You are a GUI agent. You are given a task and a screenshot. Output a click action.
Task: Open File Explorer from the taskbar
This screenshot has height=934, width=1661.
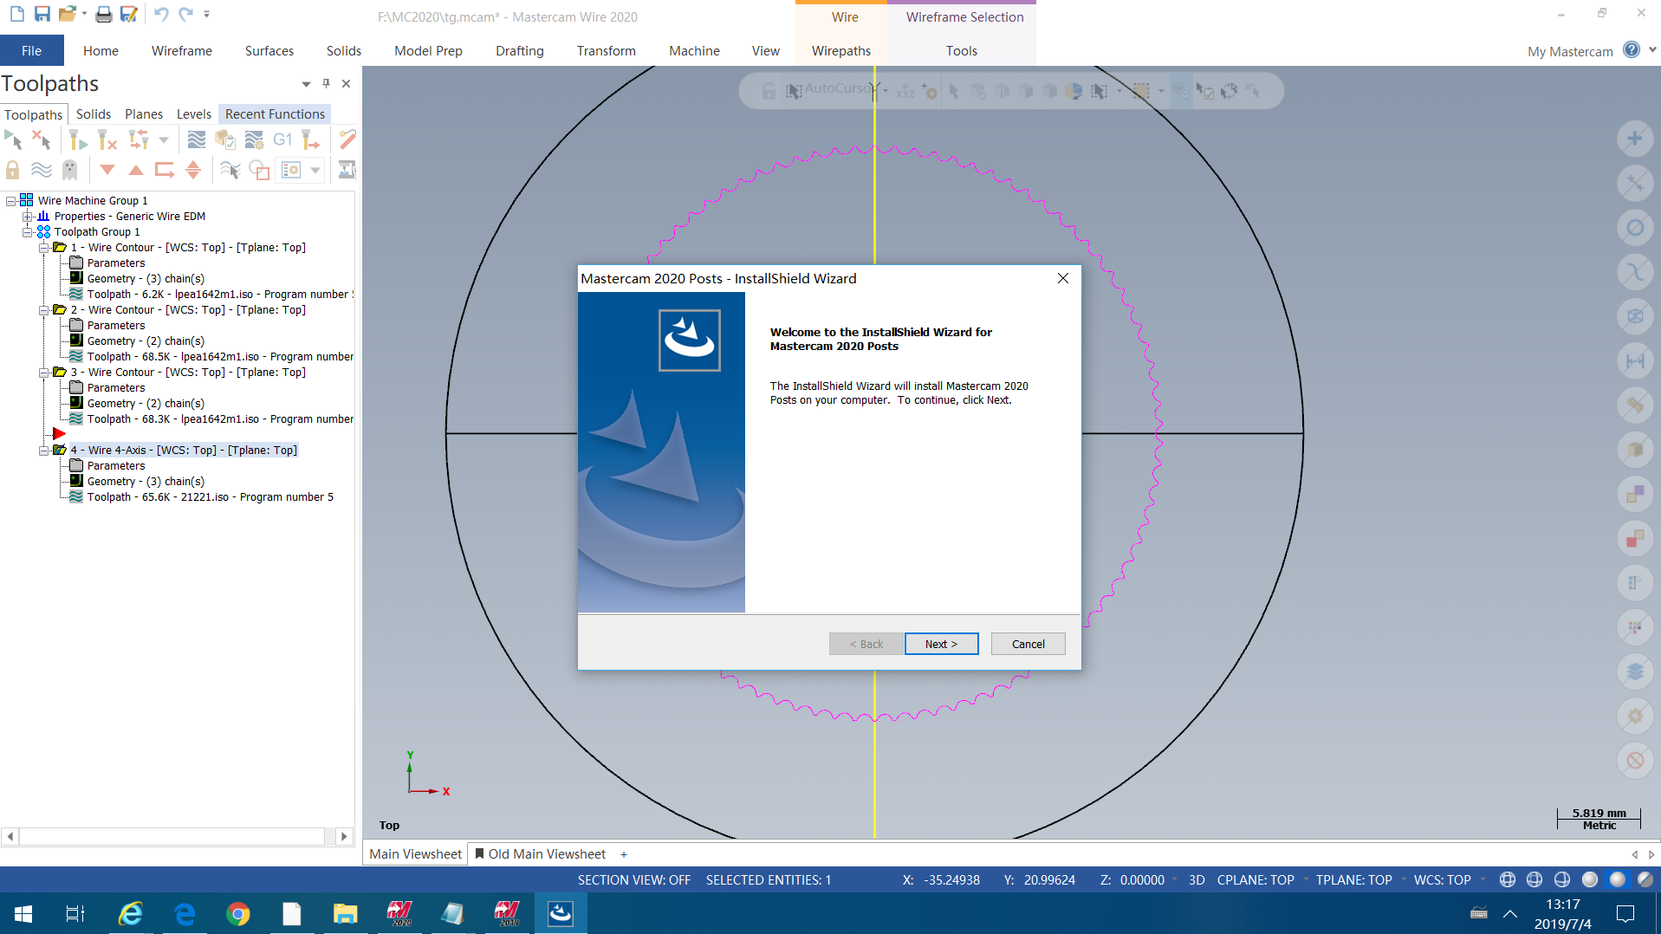tap(345, 913)
